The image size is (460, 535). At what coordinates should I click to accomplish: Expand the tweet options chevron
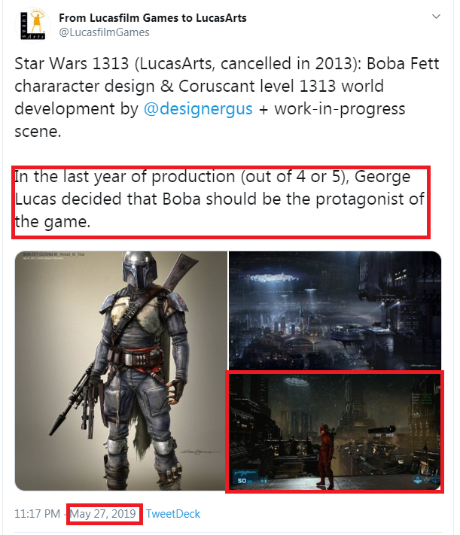(x=436, y=17)
